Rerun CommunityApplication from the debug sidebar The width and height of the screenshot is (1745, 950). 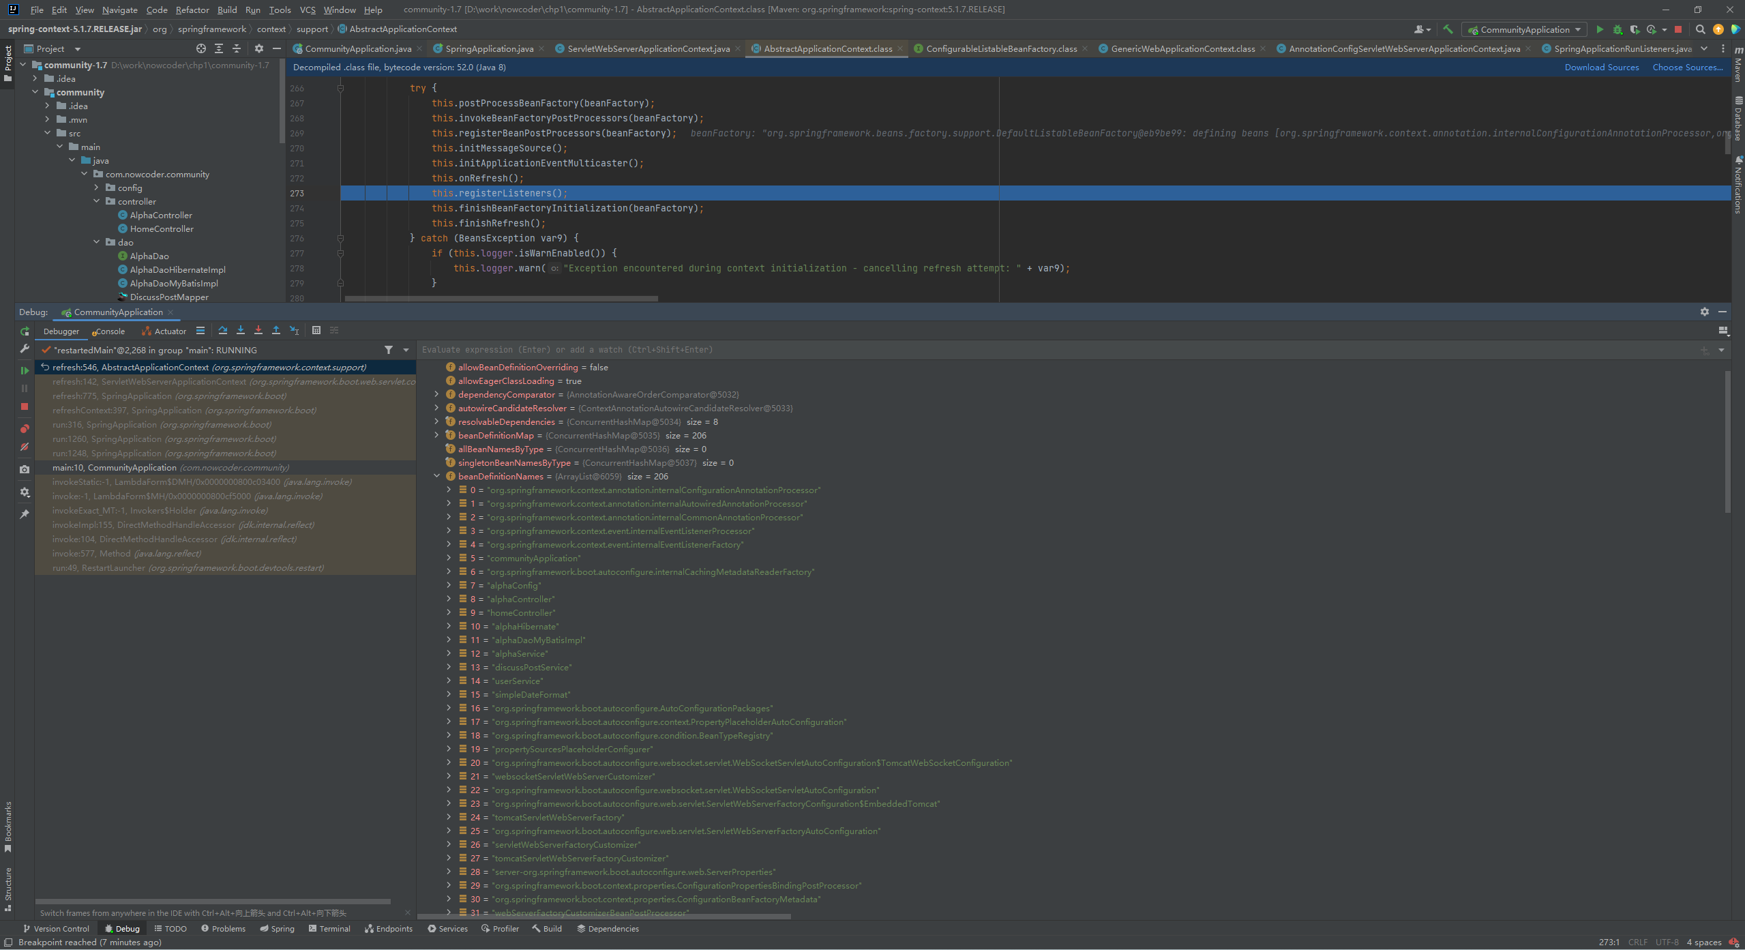[25, 331]
